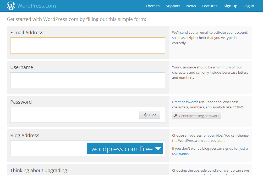The image size is (263, 175).
Task: Click the 'Thinking about upgrading?' heading
Action: 40,171
